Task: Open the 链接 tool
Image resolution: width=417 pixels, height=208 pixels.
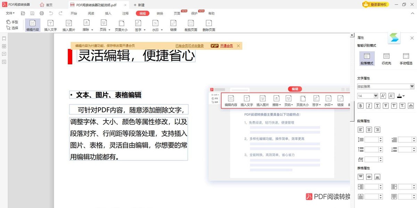Action: point(173,24)
